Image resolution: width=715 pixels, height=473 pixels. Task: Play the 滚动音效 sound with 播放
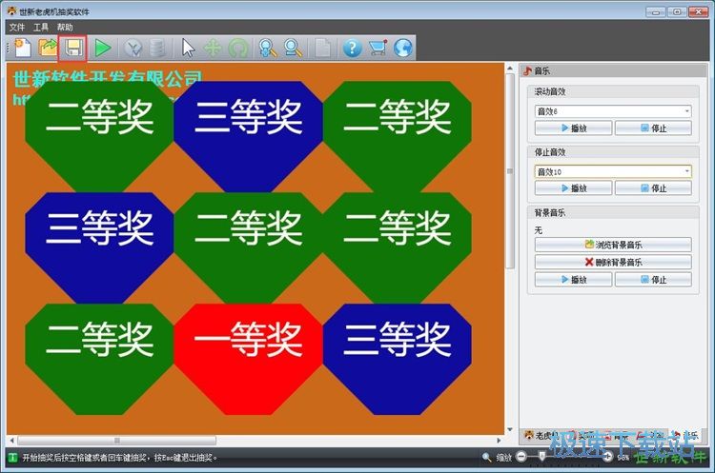coord(573,128)
